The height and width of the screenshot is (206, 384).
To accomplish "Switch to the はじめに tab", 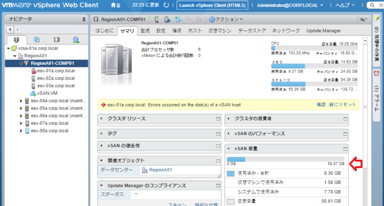I will (105, 31).
